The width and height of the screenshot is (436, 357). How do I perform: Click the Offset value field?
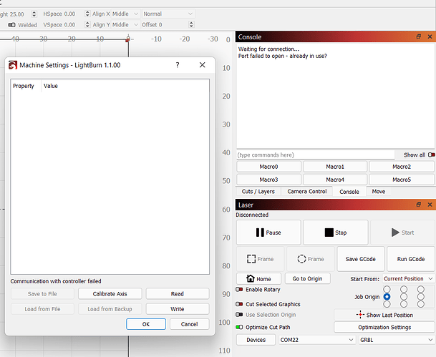coord(173,25)
